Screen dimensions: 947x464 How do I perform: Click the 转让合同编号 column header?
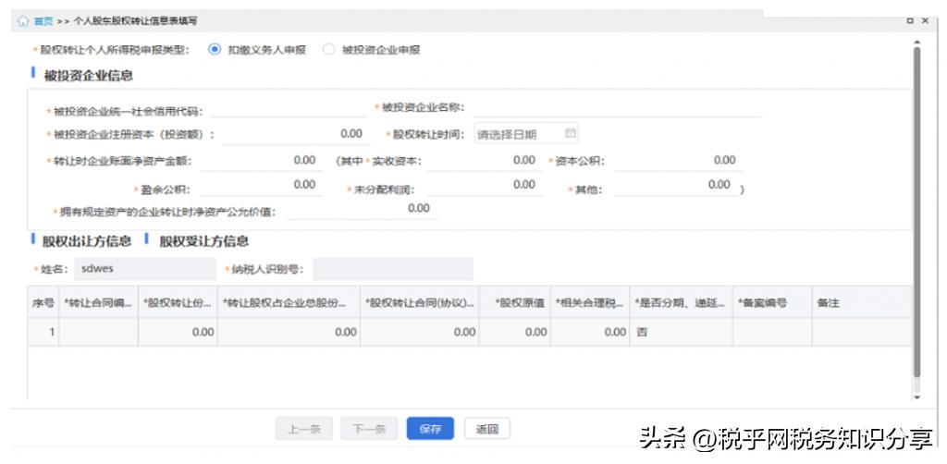[x=98, y=303]
